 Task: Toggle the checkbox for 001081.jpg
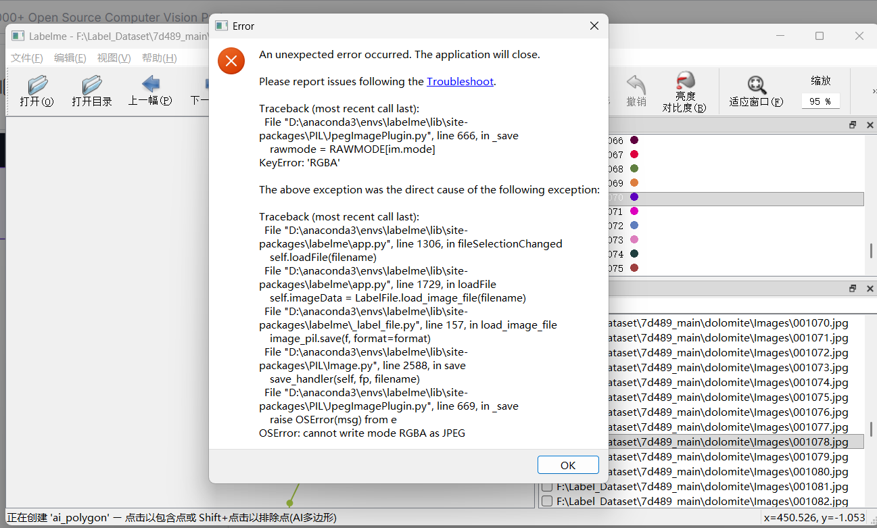click(x=547, y=487)
